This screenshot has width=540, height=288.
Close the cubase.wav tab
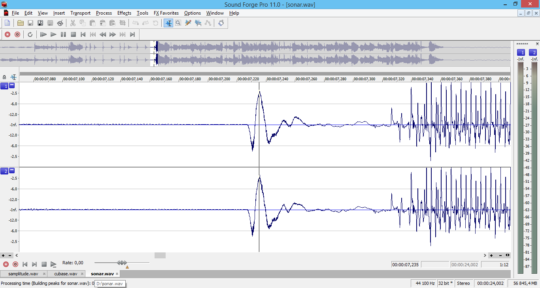82,274
